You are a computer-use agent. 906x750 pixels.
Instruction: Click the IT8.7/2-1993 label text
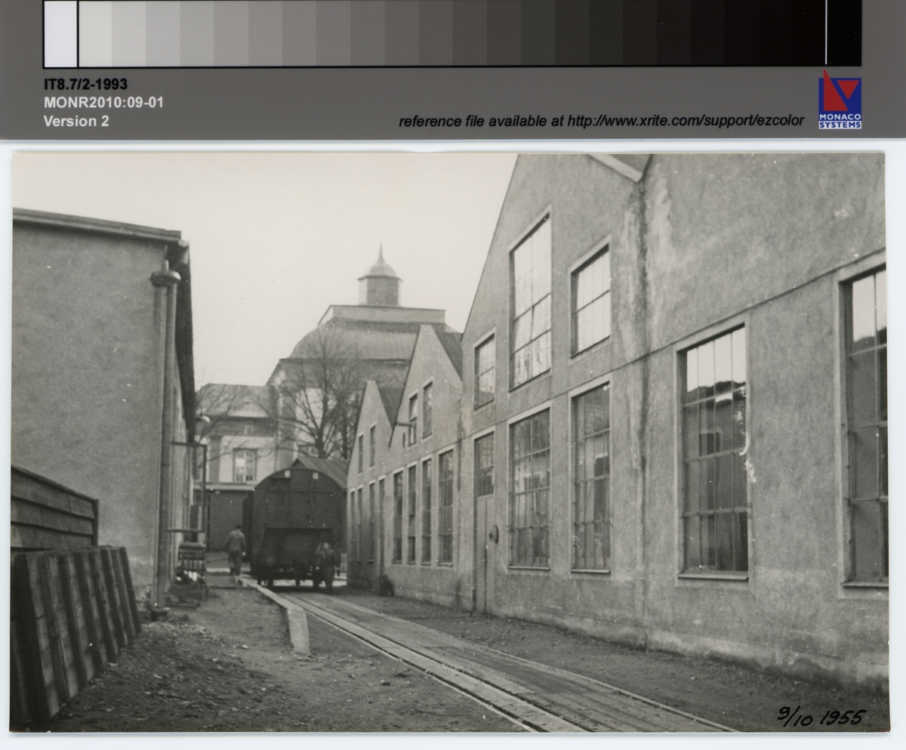[x=85, y=85]
